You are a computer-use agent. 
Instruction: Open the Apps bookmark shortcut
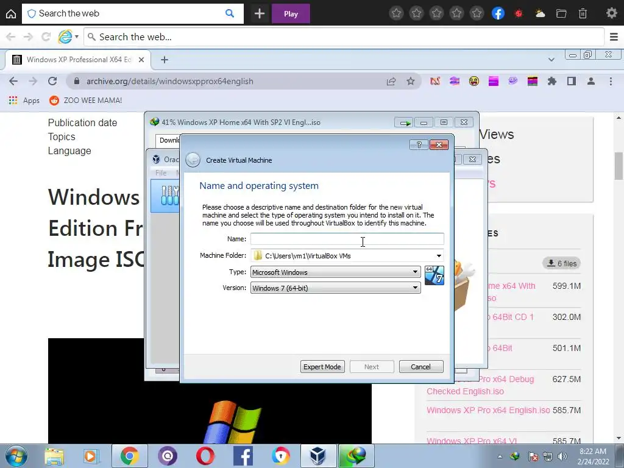coord(24,101)
